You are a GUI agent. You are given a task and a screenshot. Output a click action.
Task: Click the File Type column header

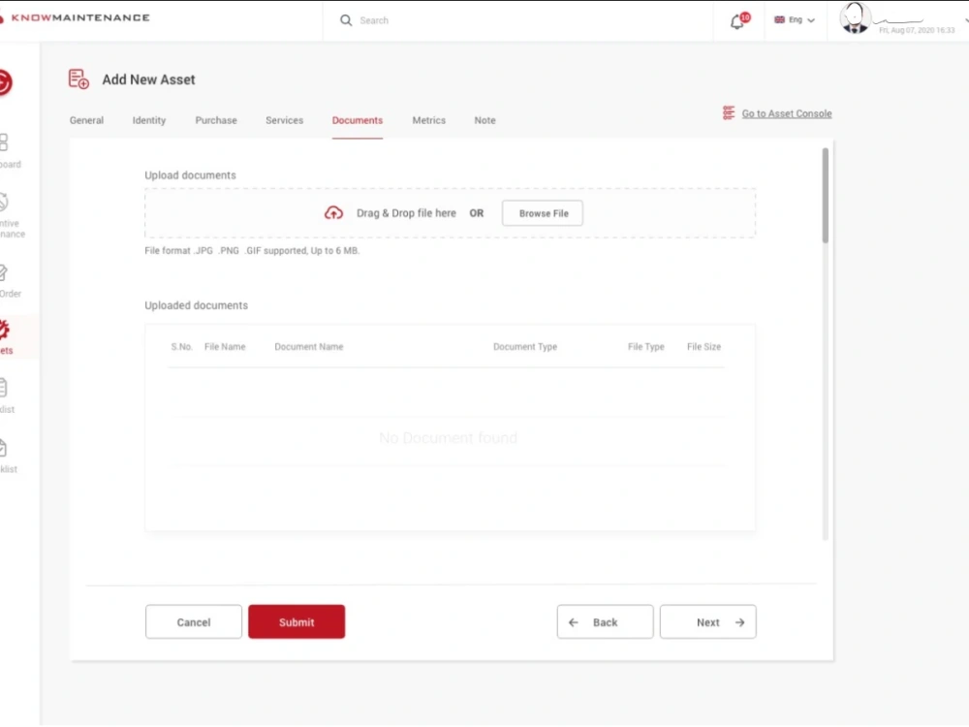tap(645, 347)
